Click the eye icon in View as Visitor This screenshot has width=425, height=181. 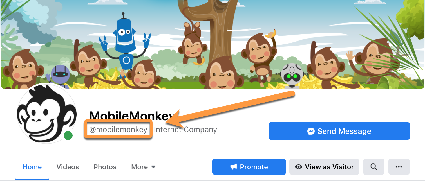point(298,167)
